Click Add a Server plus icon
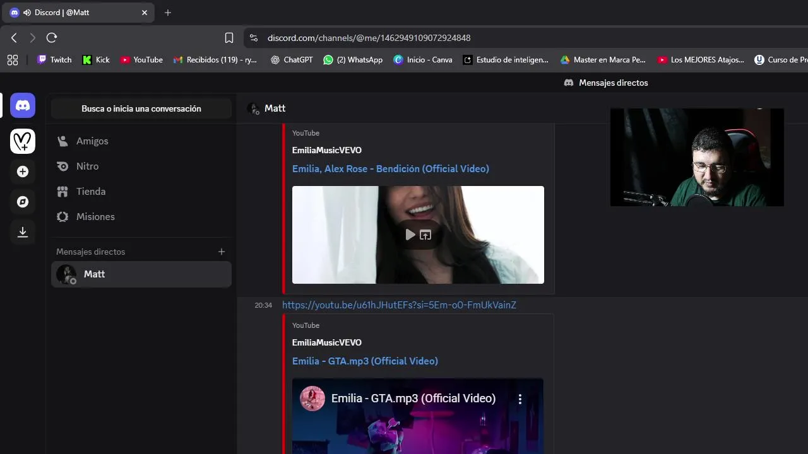The height and width of the screenshot is (454, 808). pos(23,172)
